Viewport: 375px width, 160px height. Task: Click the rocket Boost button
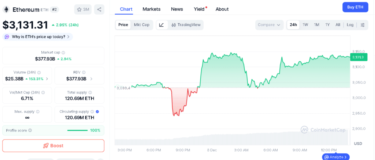[53, 146]
